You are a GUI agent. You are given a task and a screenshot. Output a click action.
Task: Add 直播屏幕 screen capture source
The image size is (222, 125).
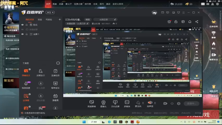(92, 104)
